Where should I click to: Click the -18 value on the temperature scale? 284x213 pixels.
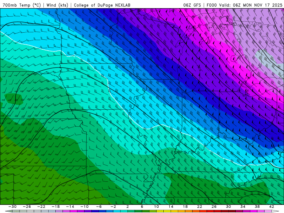tap(56, 207)
